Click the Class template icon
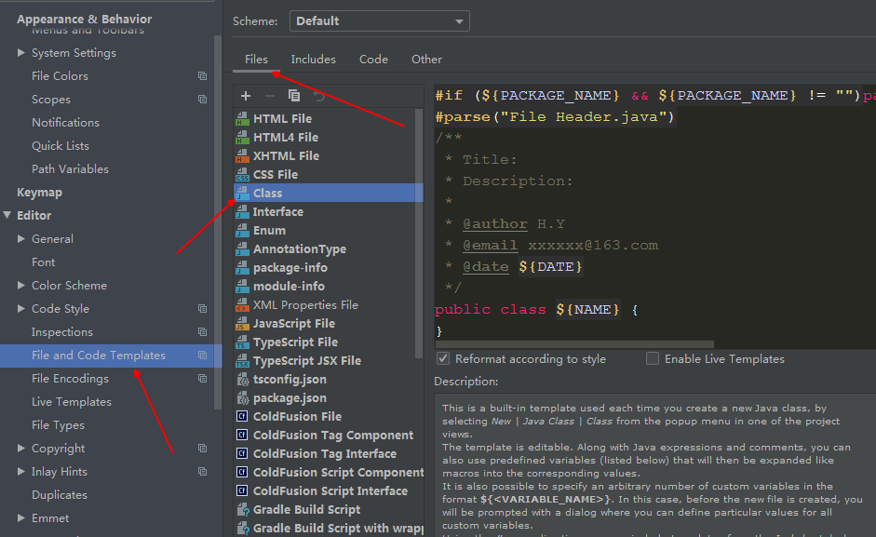Image resolution: width=876 pixels, height=537 pixels. click(242, 193)
